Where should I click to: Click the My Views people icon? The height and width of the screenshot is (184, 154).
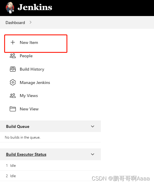(13, 96)
